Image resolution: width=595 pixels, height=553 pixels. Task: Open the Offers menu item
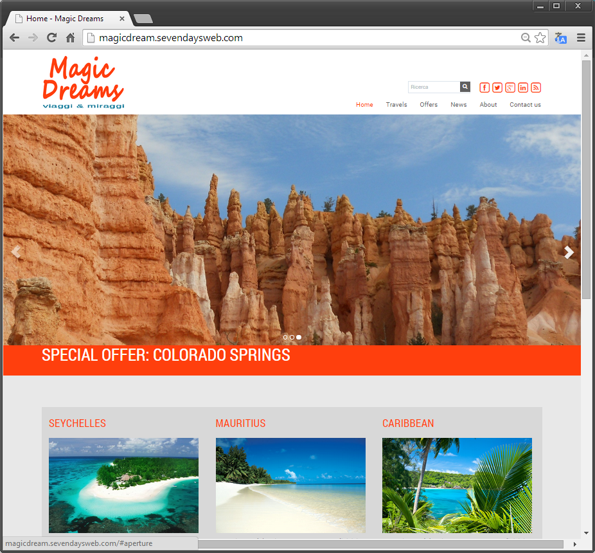(429, 104)
